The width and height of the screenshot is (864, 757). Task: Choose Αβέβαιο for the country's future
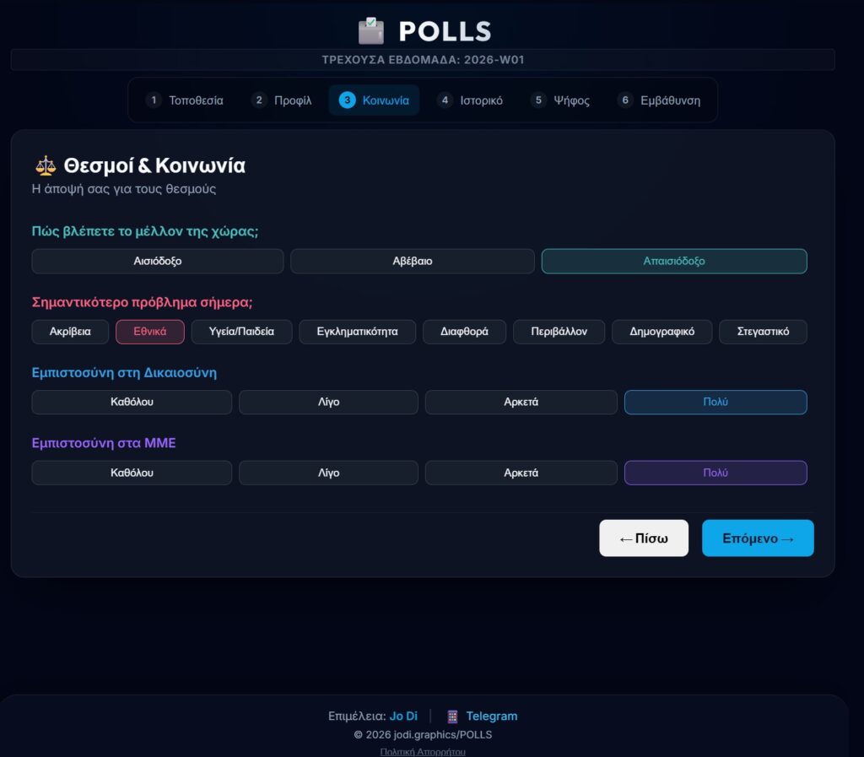tap(412, 262)
